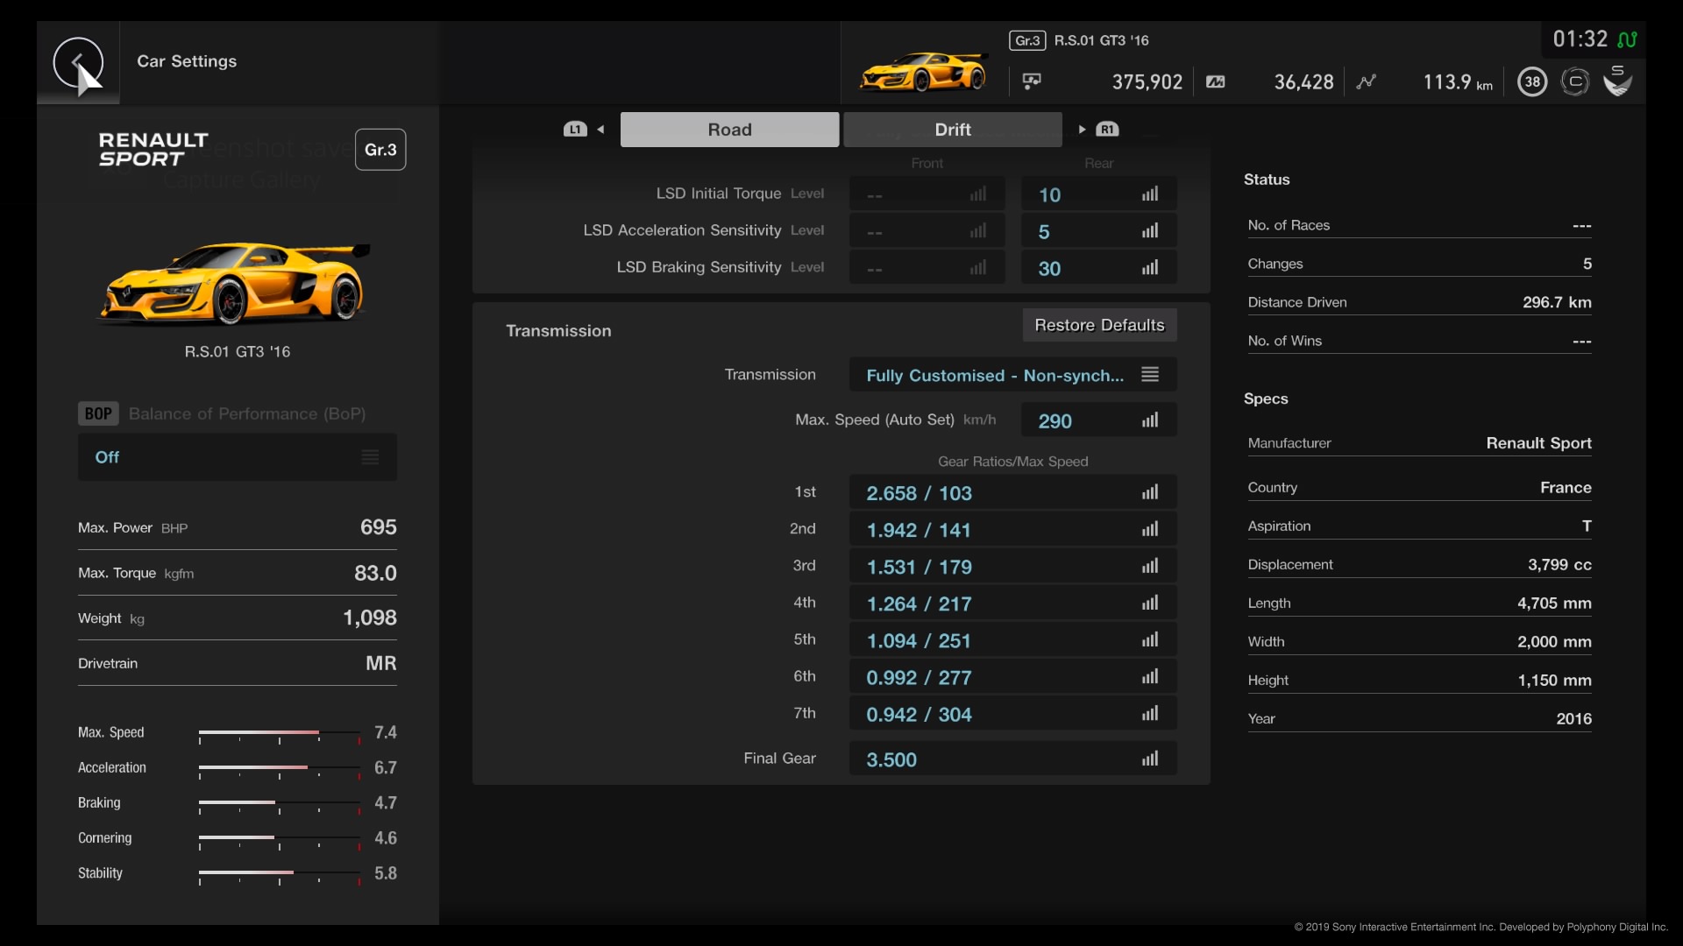The width and height of the screenshot is (1683, 946).
Task: Click the L1 shoulder button icon
Action: tap(575, 130)
